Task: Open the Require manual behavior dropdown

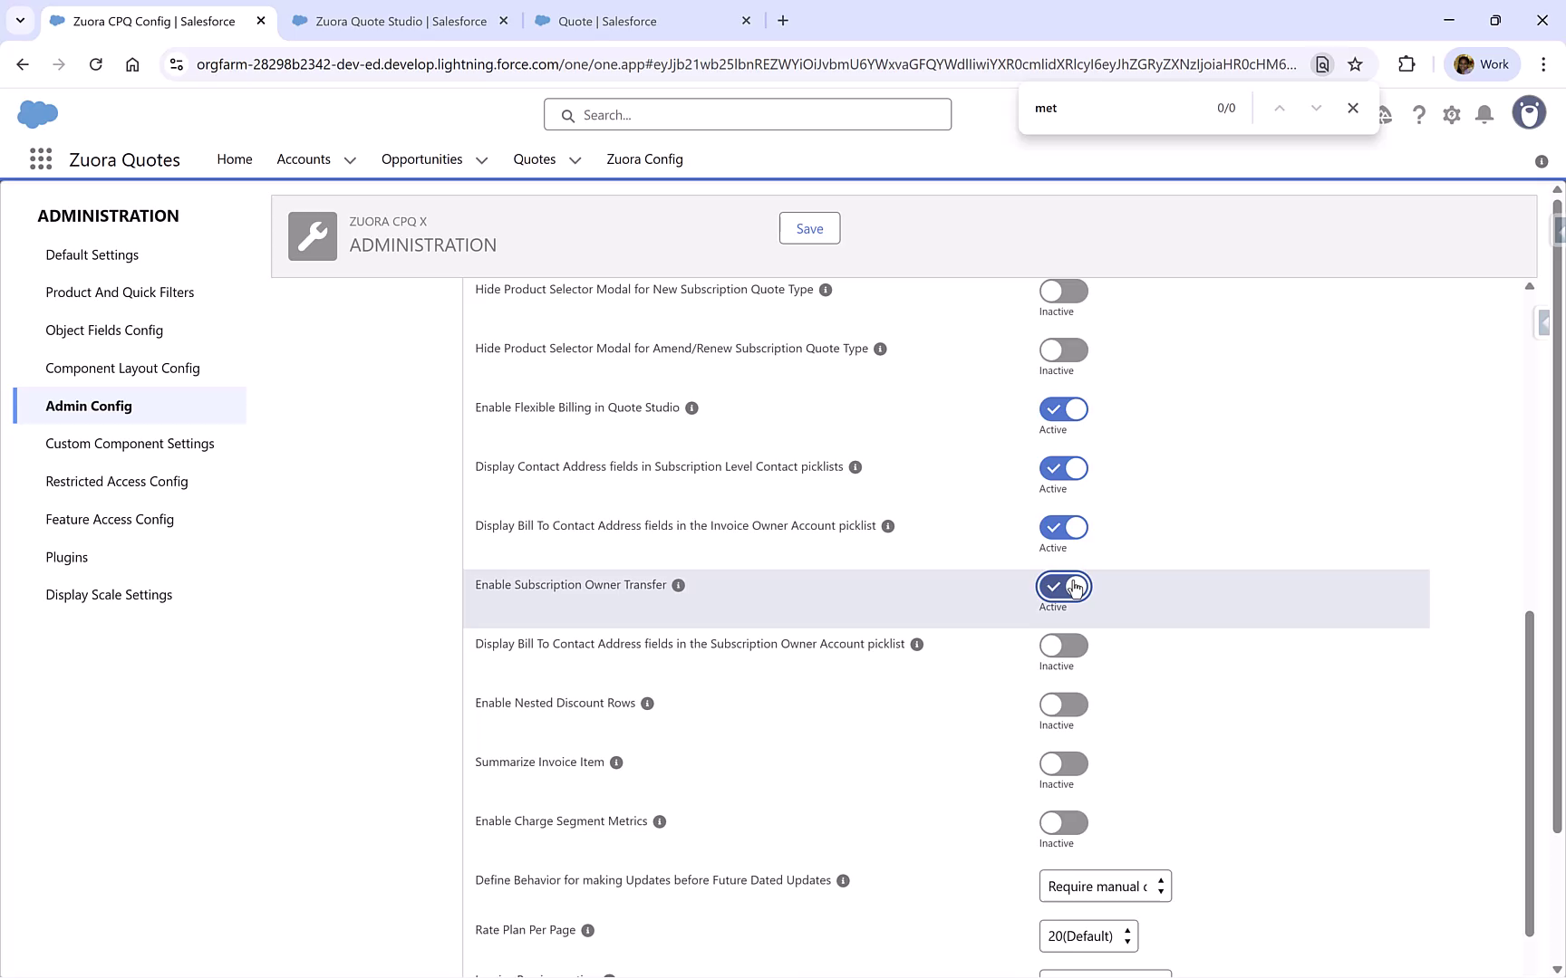Action: click(x=1104, y=886)
